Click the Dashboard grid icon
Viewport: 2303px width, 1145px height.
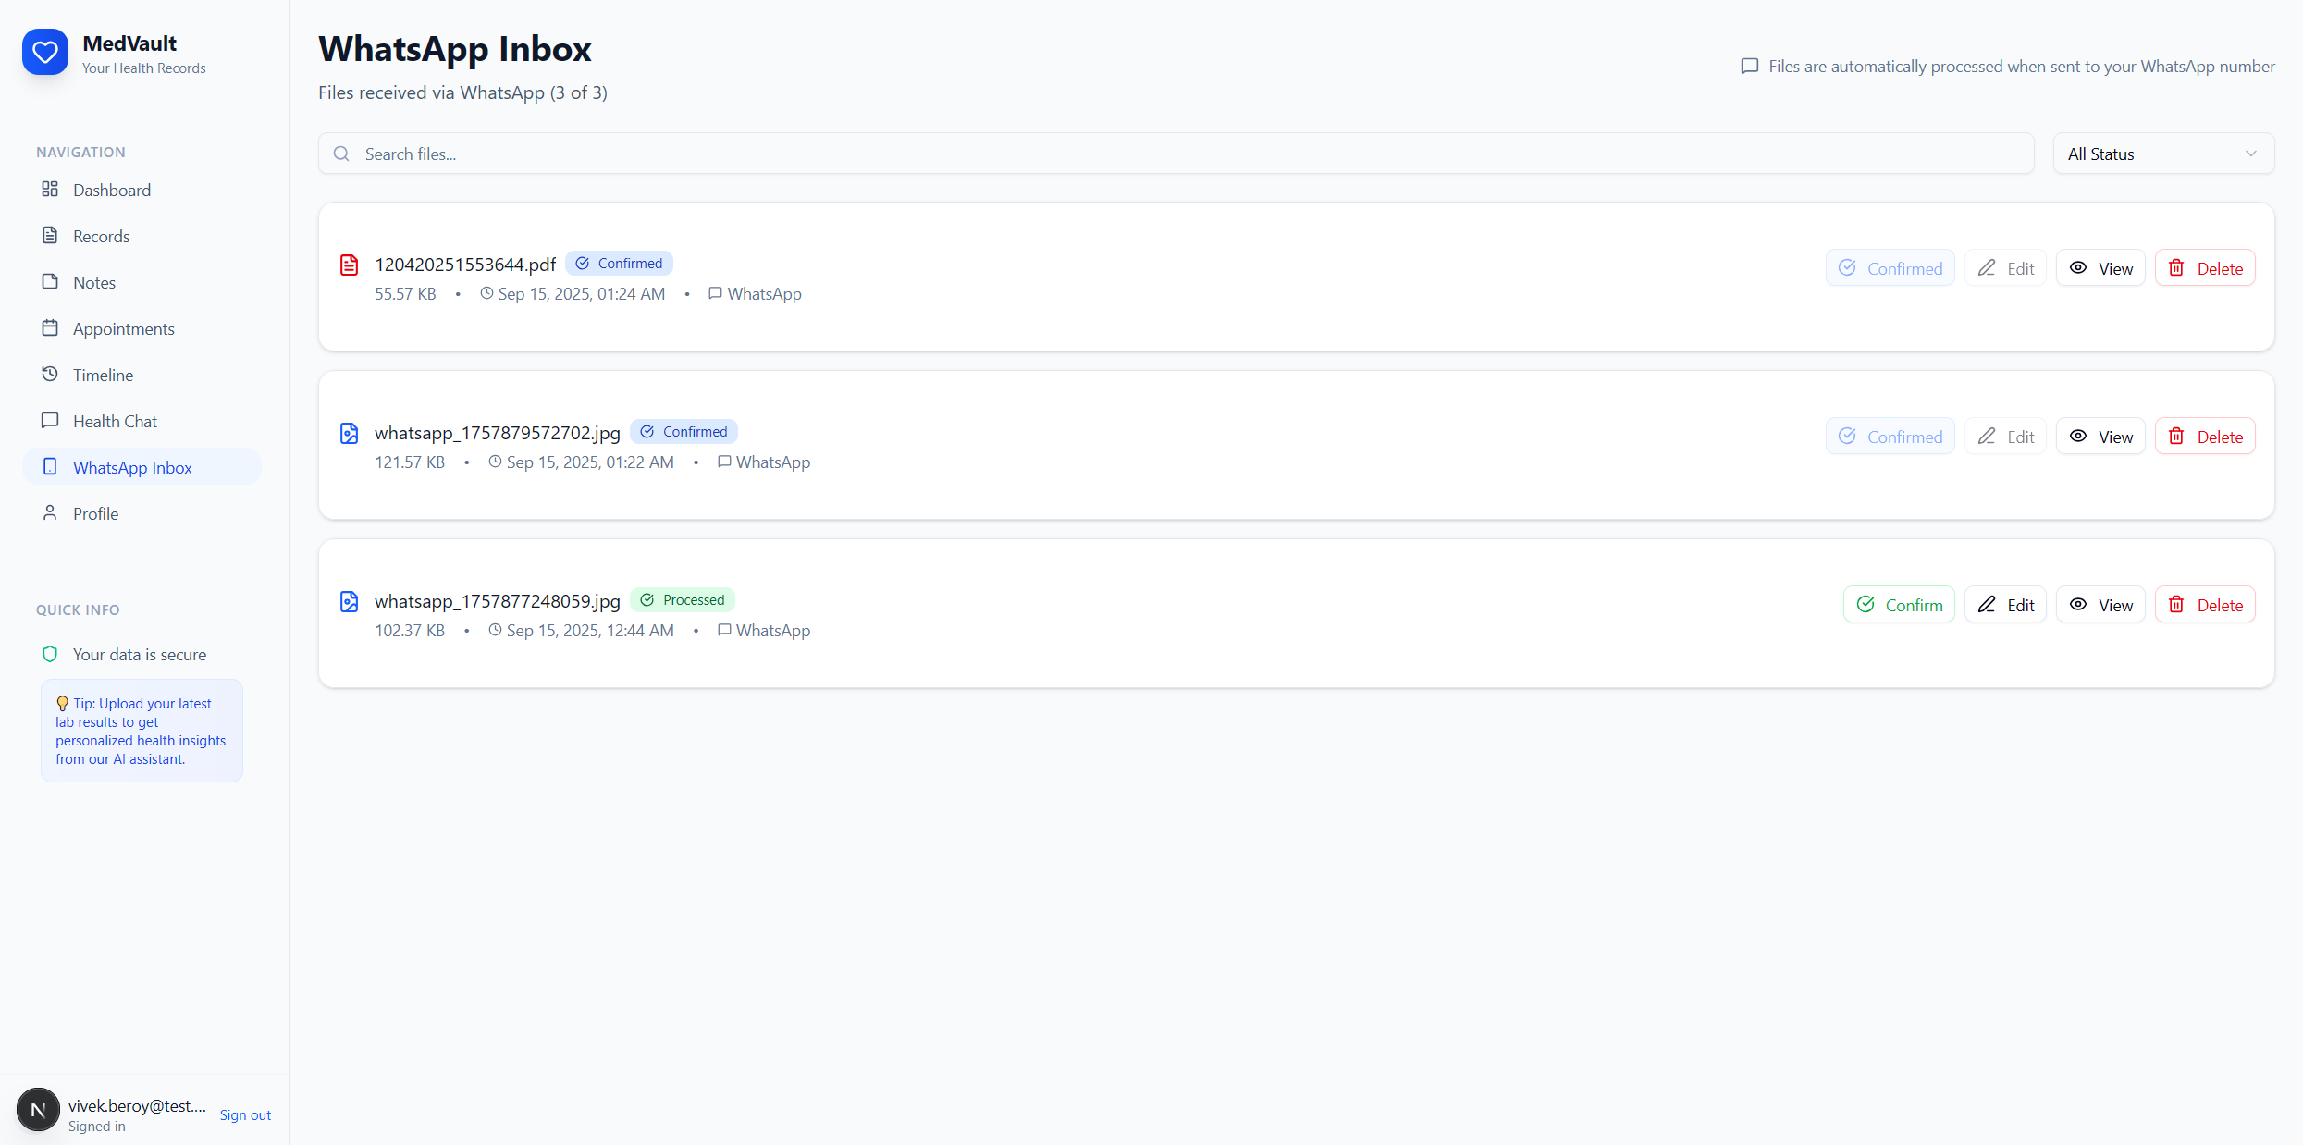pos(50,190)
